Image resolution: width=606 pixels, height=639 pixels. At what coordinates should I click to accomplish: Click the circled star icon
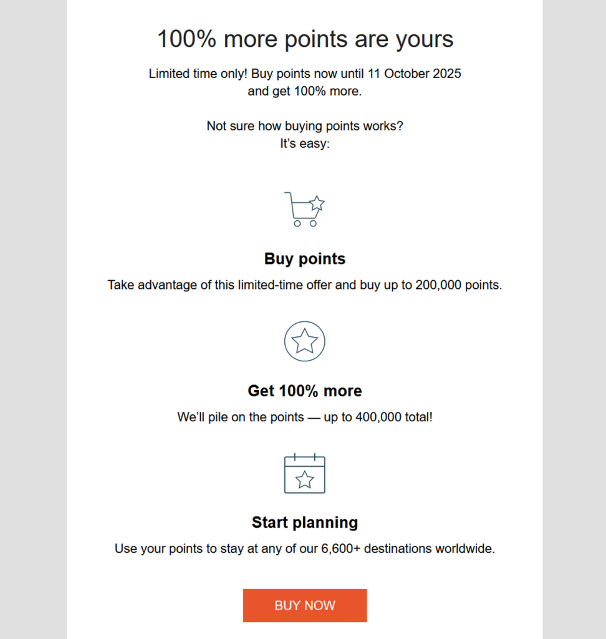coord(304,341)
